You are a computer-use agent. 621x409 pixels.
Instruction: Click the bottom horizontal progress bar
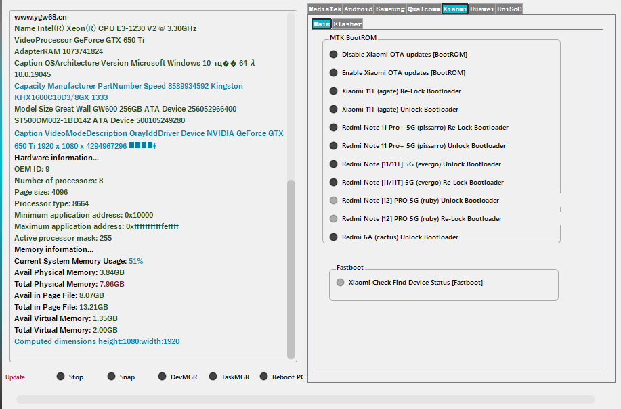(x=305, y=400)
